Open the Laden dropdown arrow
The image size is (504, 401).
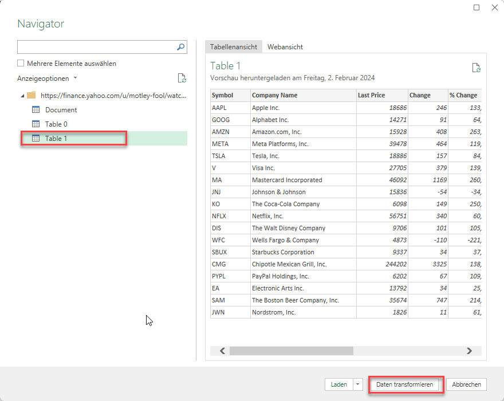coord(357,384)
